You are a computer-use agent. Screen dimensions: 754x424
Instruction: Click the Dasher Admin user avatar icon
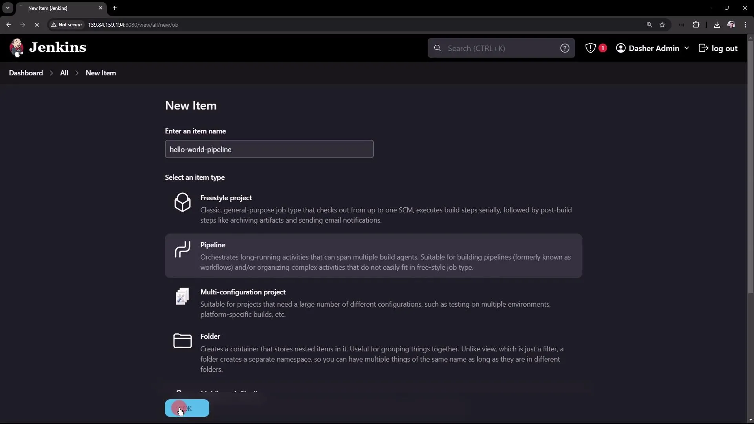point(620,48)
